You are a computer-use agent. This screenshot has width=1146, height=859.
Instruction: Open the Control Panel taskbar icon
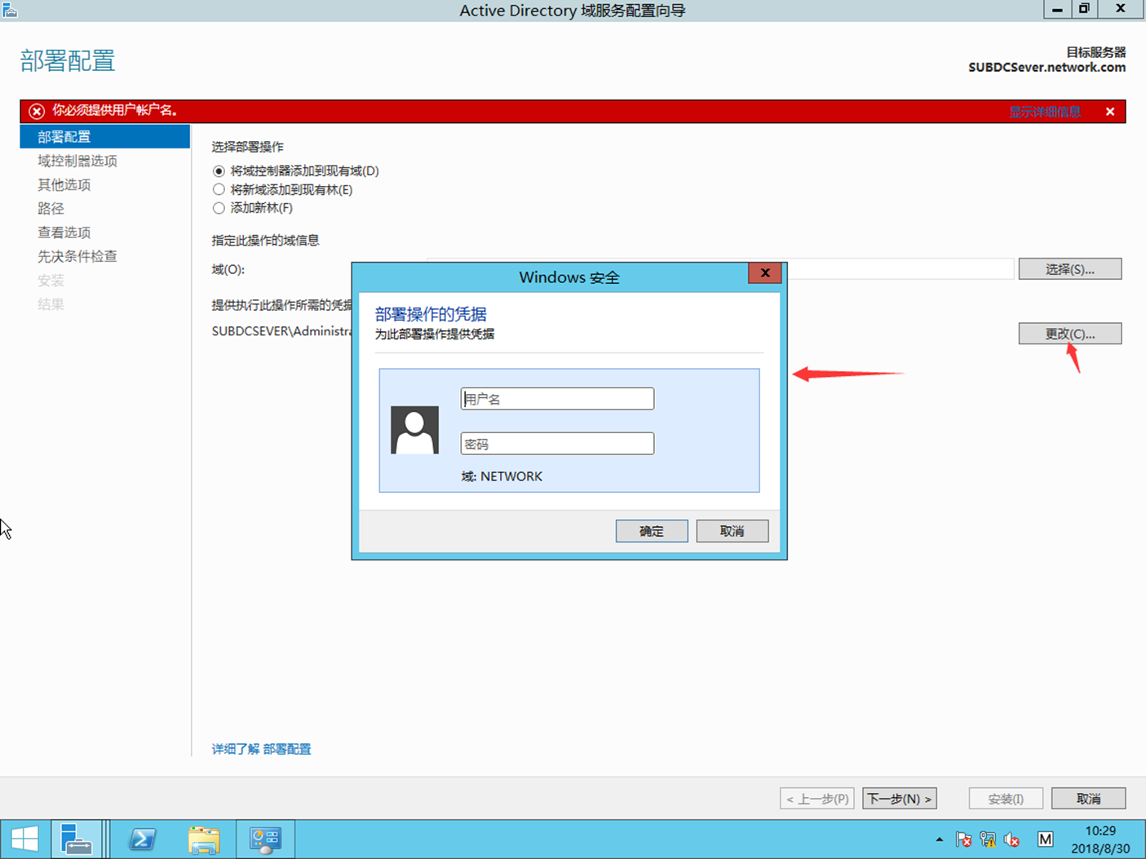click(x=265, y=839)
